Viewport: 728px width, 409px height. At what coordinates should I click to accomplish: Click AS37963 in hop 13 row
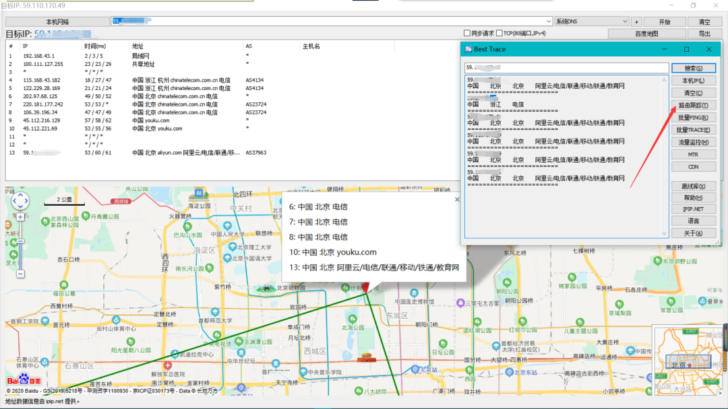[256, 153]
